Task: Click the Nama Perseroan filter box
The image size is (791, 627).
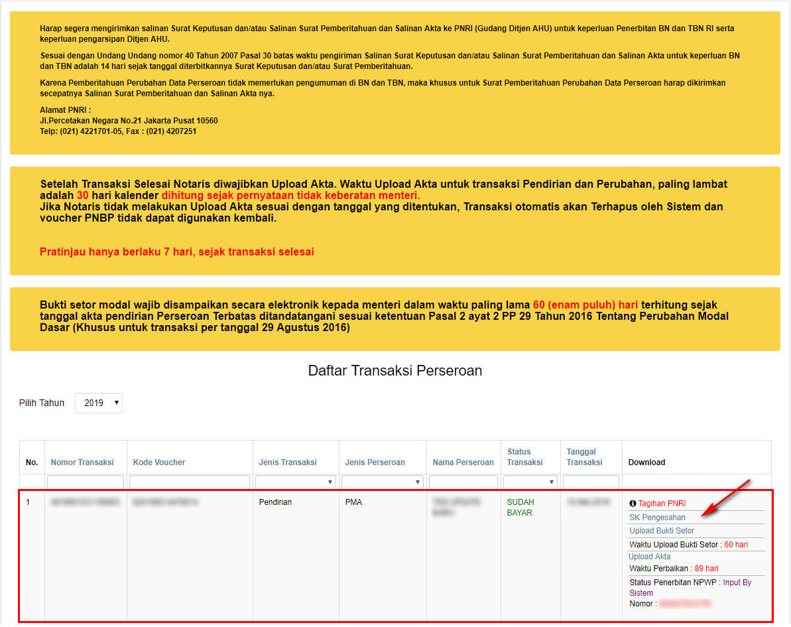Action: coord(463,482)
